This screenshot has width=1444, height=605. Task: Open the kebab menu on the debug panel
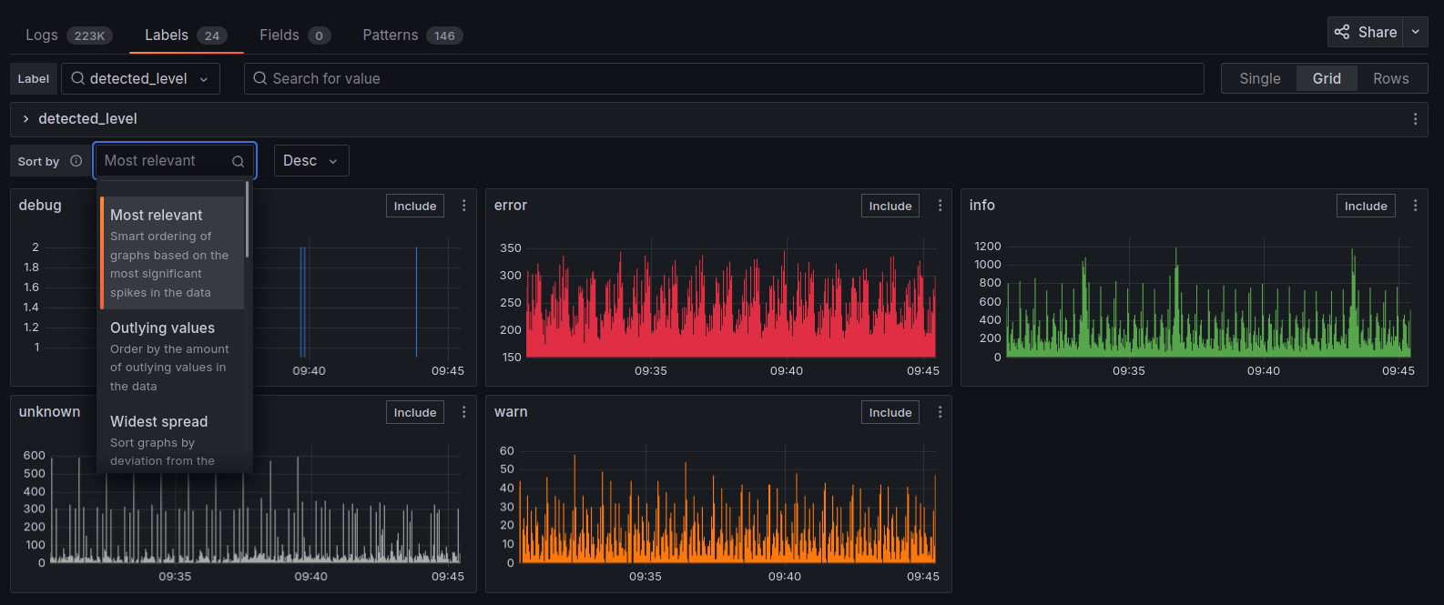coord(463,206)
